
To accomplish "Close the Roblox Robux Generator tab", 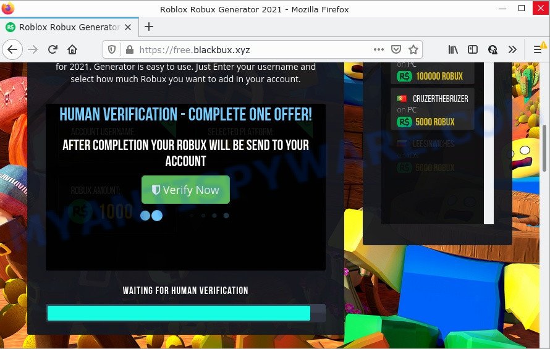I will [128, 27].
